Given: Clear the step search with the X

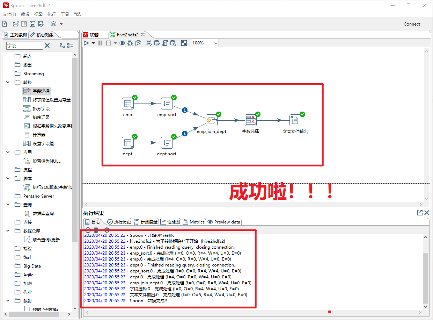Looking at the screenshot, I should (47, 45).
